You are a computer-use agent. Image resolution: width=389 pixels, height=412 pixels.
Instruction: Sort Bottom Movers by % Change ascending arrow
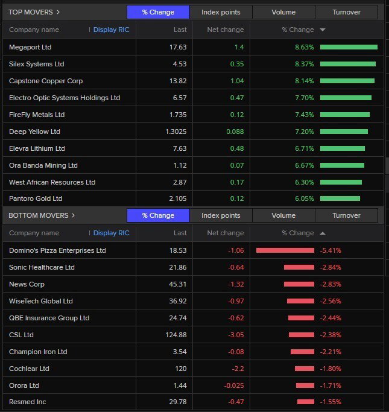pos(323,233)
